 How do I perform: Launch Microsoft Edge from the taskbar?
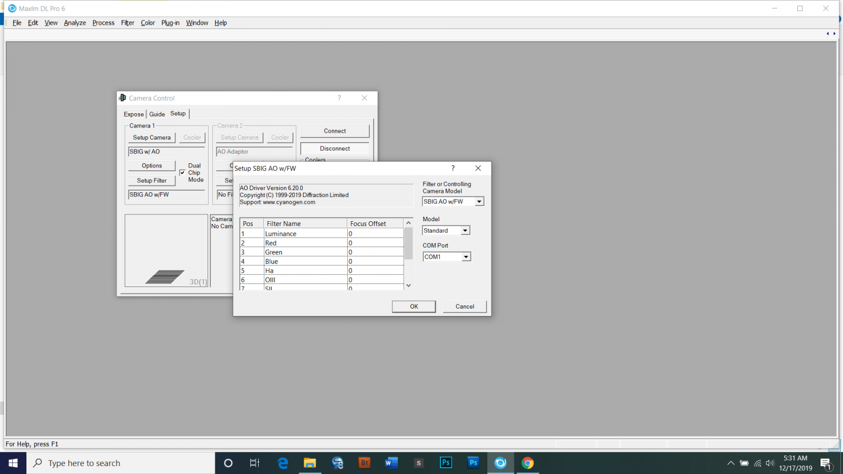(283, 463)
